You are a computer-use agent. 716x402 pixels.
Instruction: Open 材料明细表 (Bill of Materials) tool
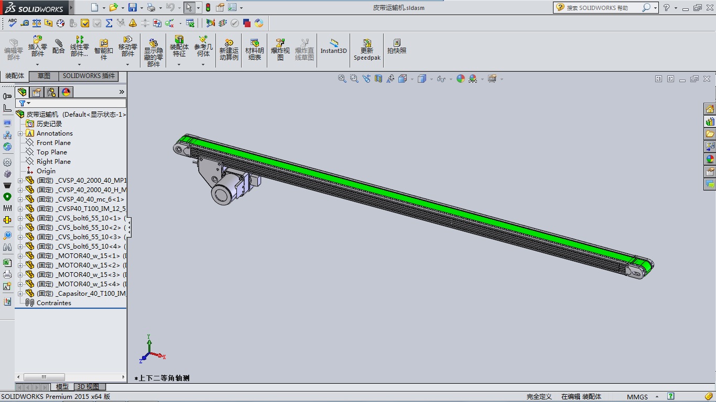(255, 49)
